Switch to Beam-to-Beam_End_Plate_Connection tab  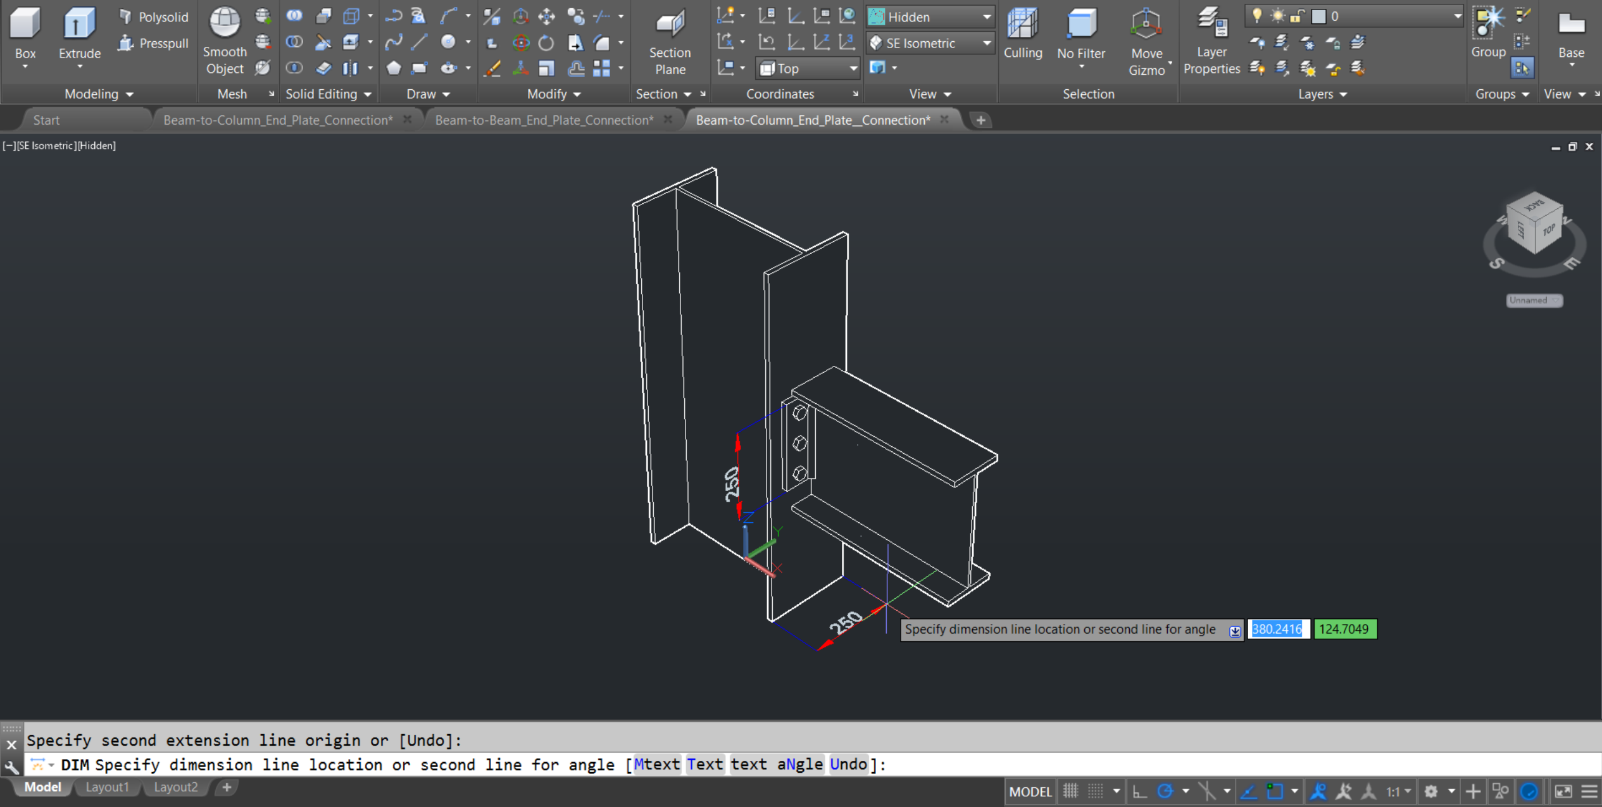[x=544, y=120]
